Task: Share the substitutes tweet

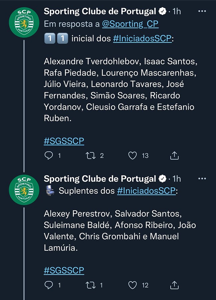Action: coord(174,285)
